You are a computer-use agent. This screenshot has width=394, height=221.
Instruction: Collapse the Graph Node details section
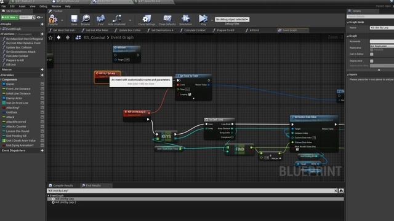tap(348, 22)
